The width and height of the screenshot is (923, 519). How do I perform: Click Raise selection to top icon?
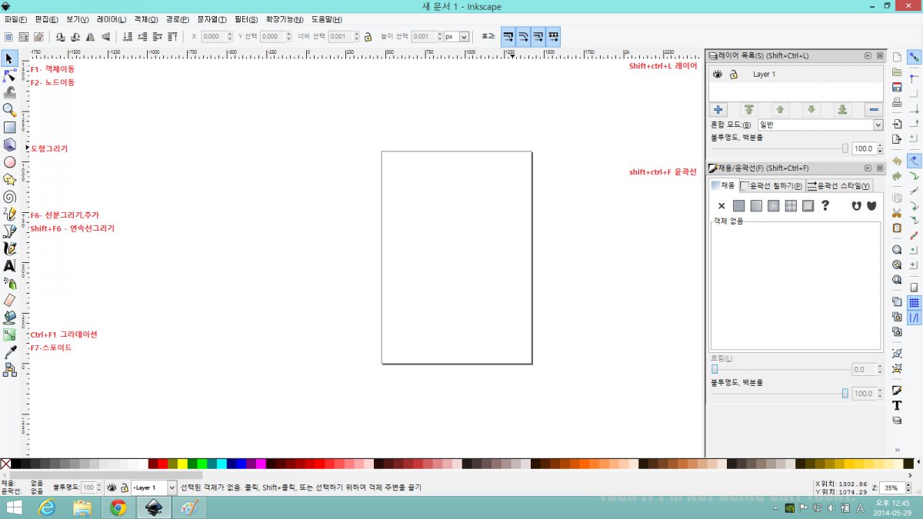(x=173, y=36)
